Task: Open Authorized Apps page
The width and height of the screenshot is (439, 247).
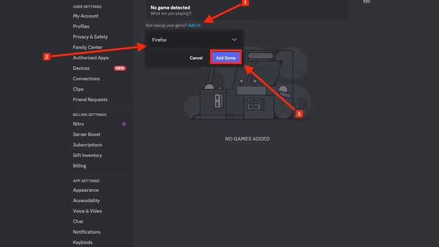Action: coord(91,58)
